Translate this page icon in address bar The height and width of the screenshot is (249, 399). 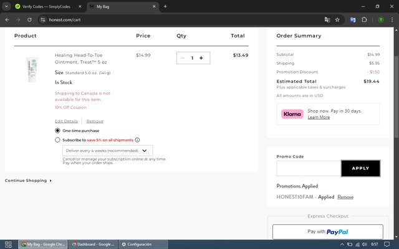click(x=327, y=19)
